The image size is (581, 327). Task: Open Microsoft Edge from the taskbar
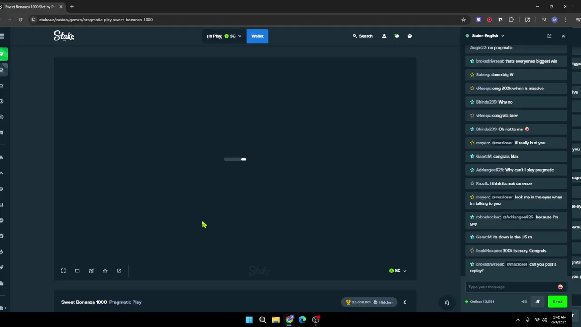tap(302, 320)
